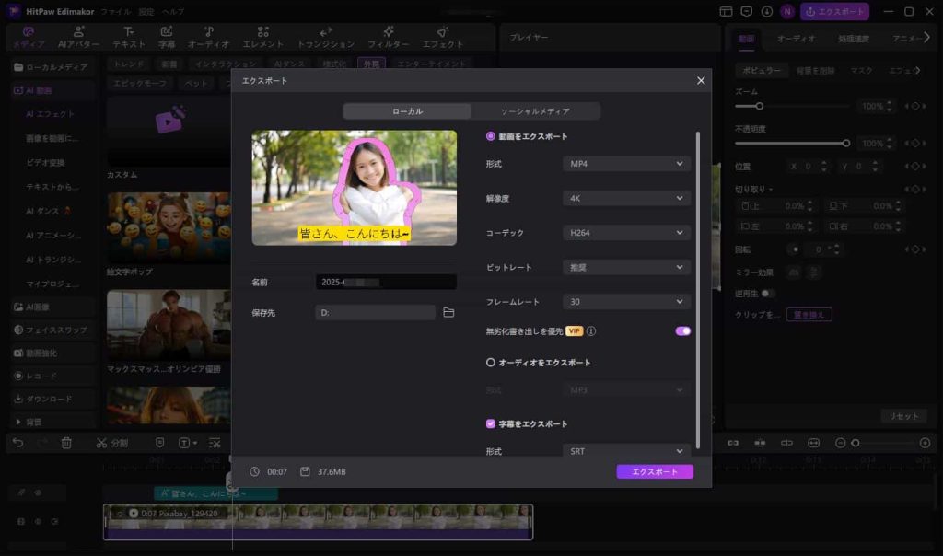Toggle the 無劣化書き出しを優先 switch
The width and height of the screenshot is (943, 556).
tap(682, 331)
